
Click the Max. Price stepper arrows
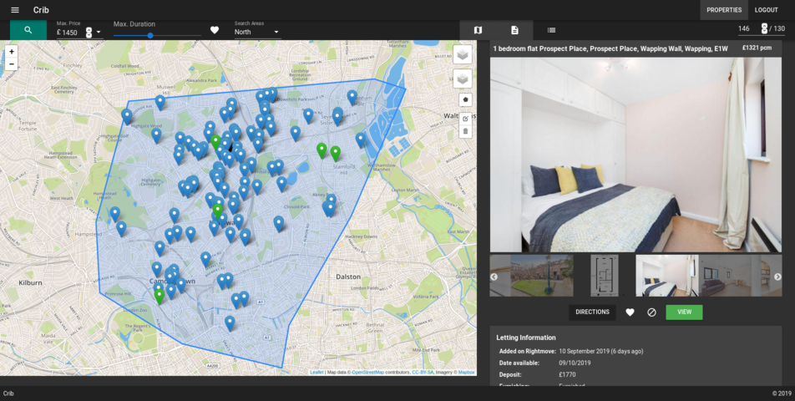89,33
